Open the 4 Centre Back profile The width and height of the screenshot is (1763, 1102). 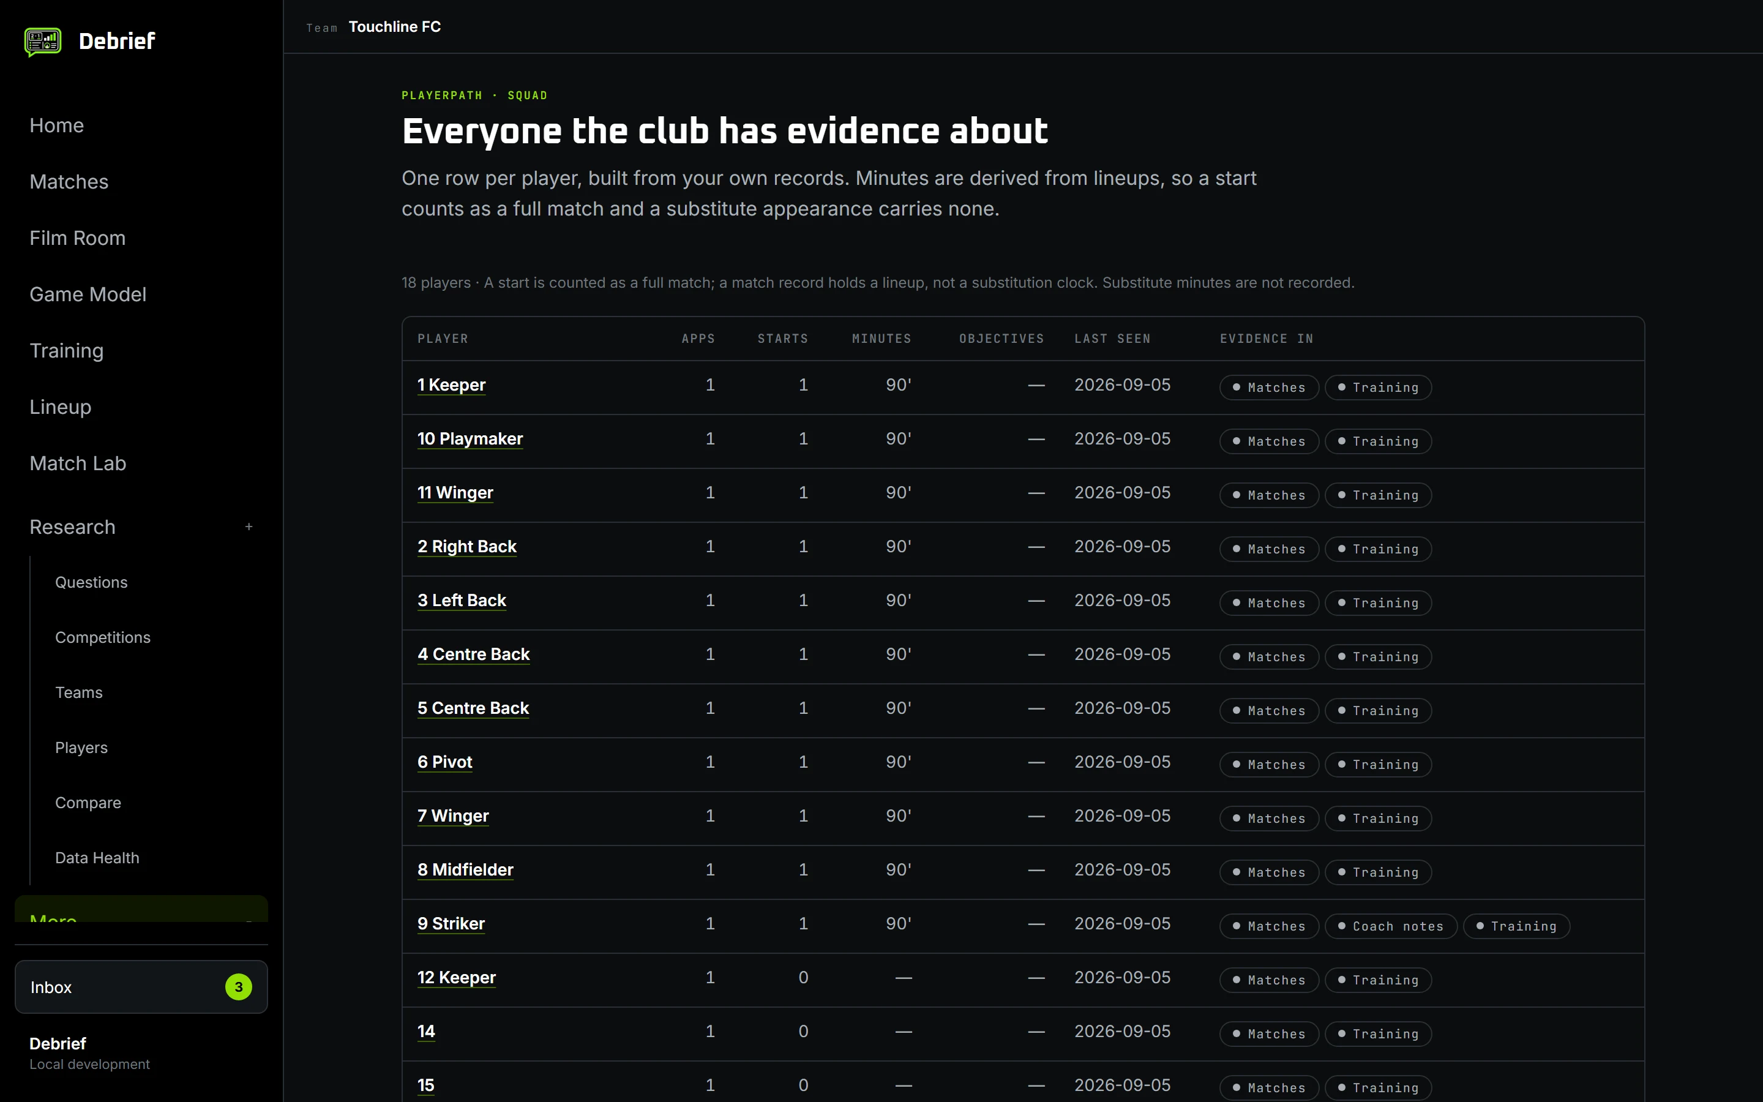click(474, 654)
